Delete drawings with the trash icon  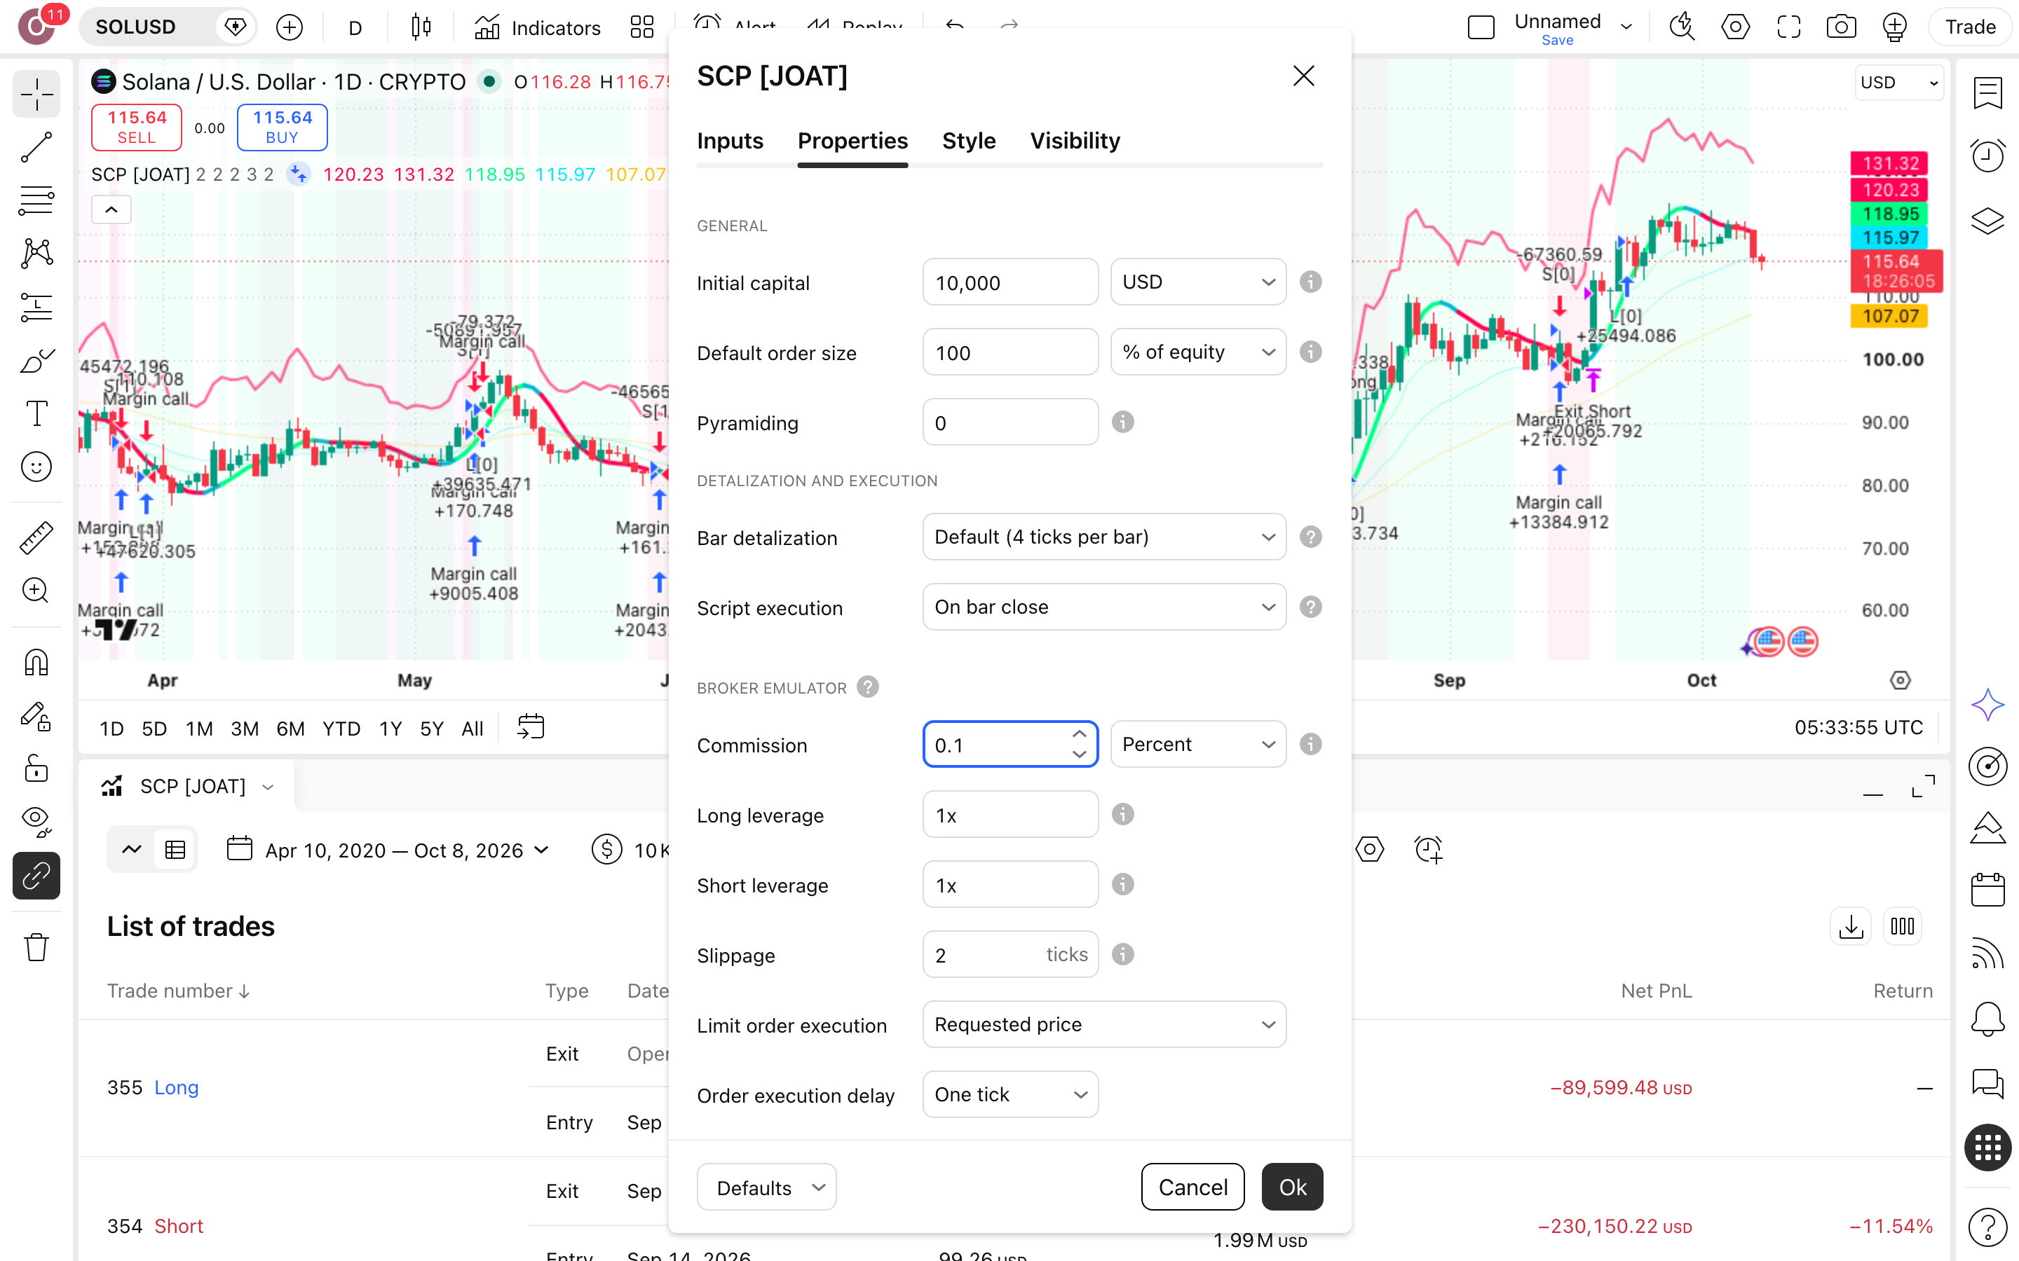tap(36, 947)
